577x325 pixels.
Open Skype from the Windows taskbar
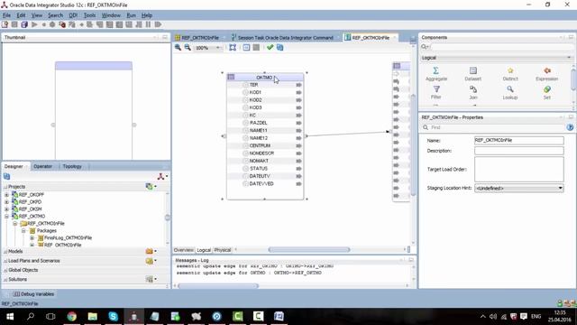113,316
